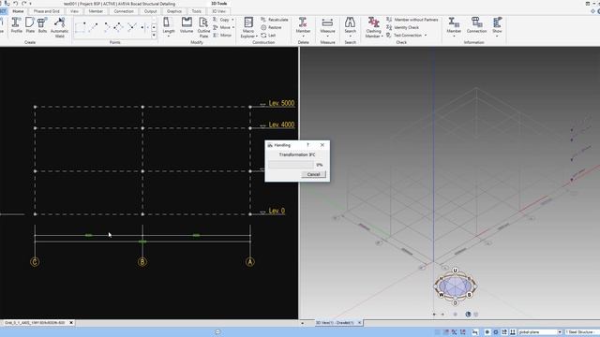Screen dimensions: 600x337
Task: Open the global plane dropdown
Action: (560, 332)
